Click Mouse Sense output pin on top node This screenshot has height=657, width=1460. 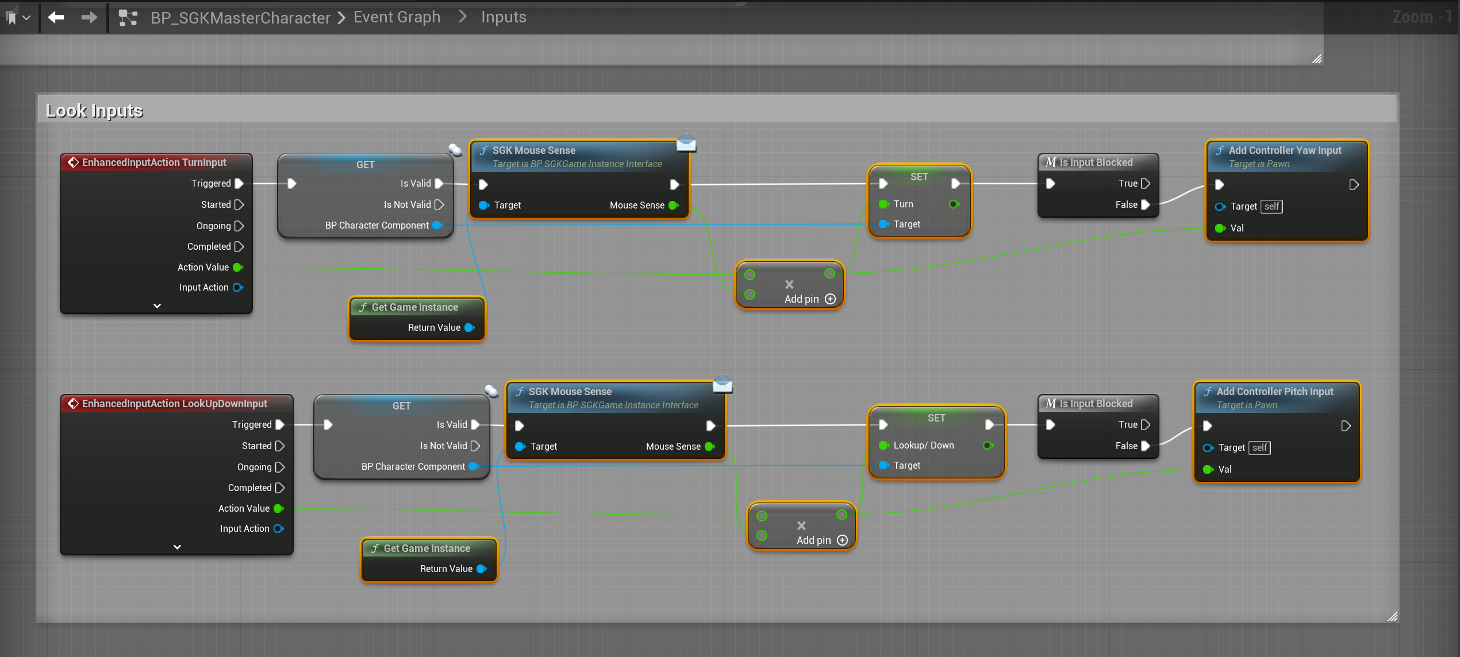point(674,205)
